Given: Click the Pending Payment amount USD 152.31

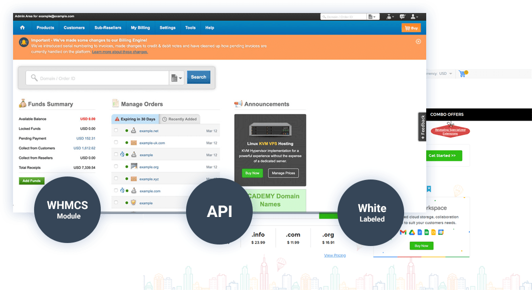Looking at the screenshot, I should coord(86,138).
